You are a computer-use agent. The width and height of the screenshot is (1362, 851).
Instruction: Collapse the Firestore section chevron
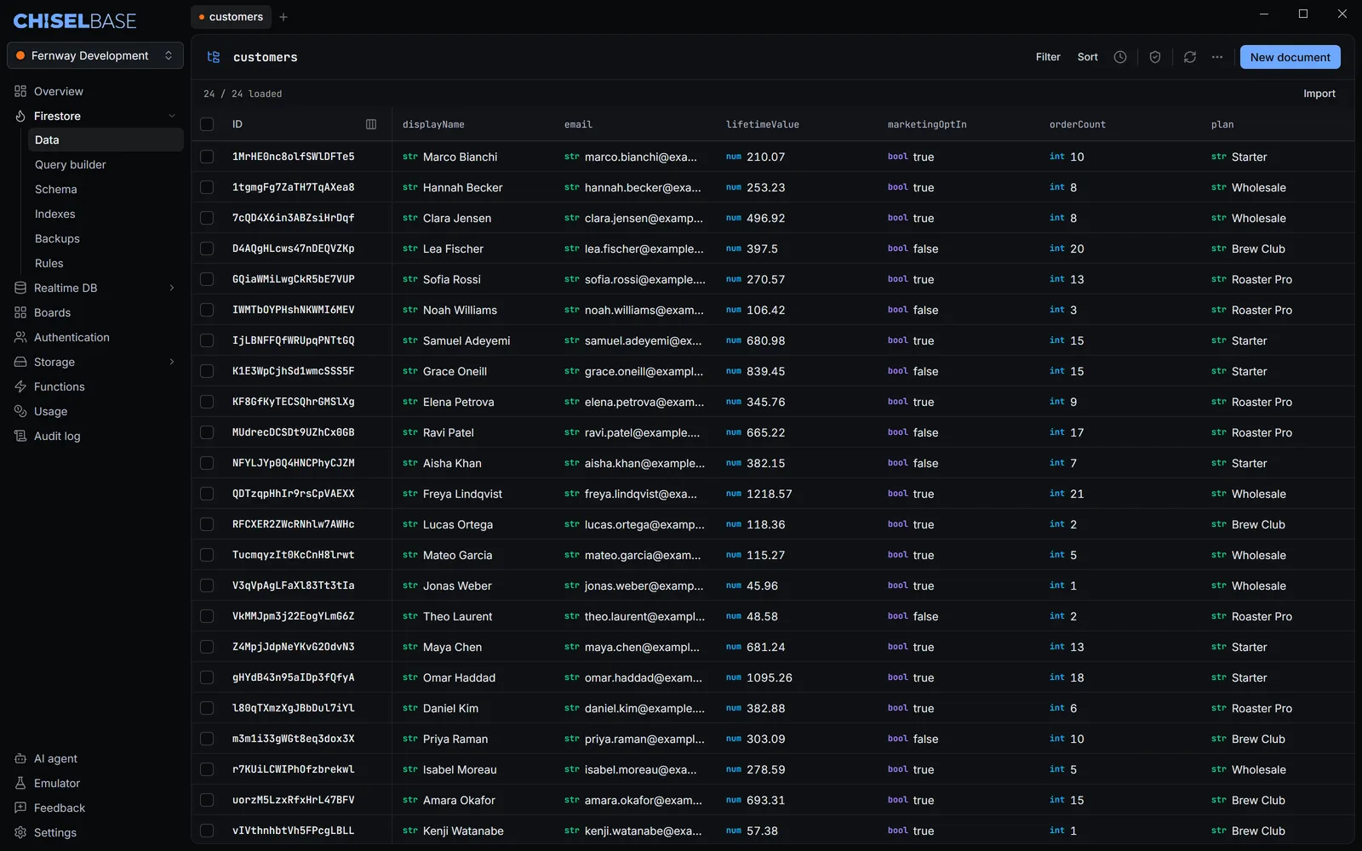point(172,116)
